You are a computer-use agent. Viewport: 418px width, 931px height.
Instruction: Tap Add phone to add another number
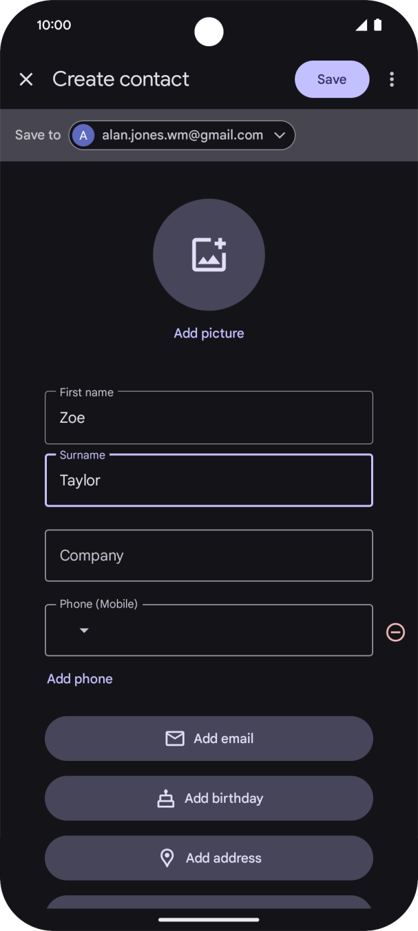click(x=80, y=679)
